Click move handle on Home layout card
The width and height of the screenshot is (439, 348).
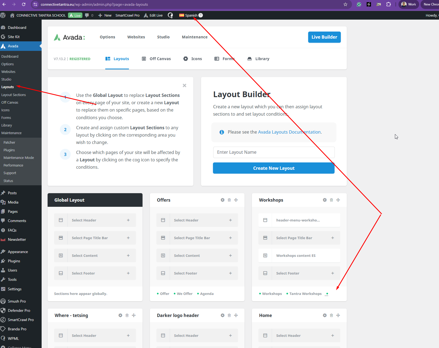(x=338, y=315)
